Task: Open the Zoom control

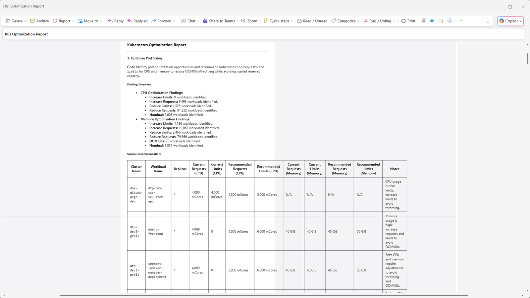Action: pyautogui.click(x=249, y=21)
